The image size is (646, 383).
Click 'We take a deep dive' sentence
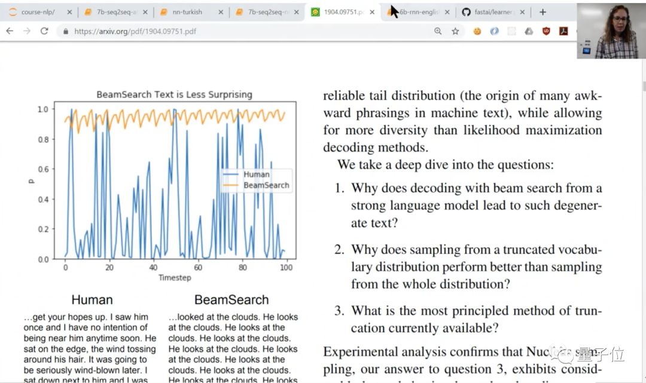click(x=446, y=164)
